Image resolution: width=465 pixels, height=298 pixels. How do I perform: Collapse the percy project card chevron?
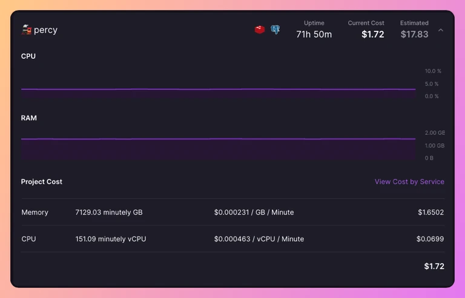point(441,30)
